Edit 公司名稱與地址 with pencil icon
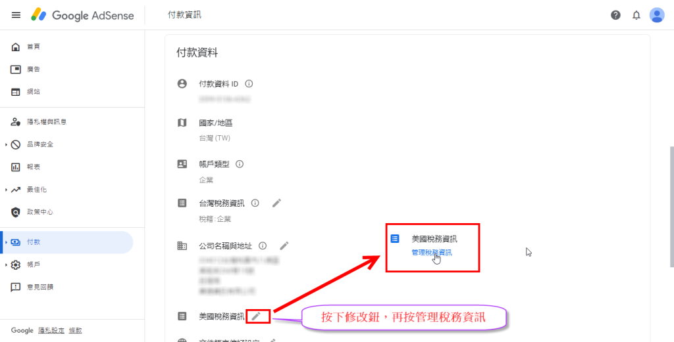674x342 pixels. click(284, 246)
